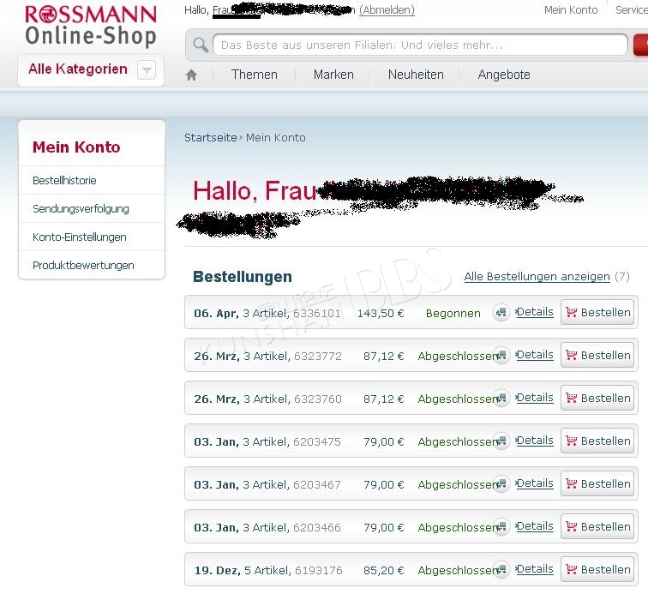Click the order date 19. Dez
This screenshot has height=612, width=648.
coord(217,570)
